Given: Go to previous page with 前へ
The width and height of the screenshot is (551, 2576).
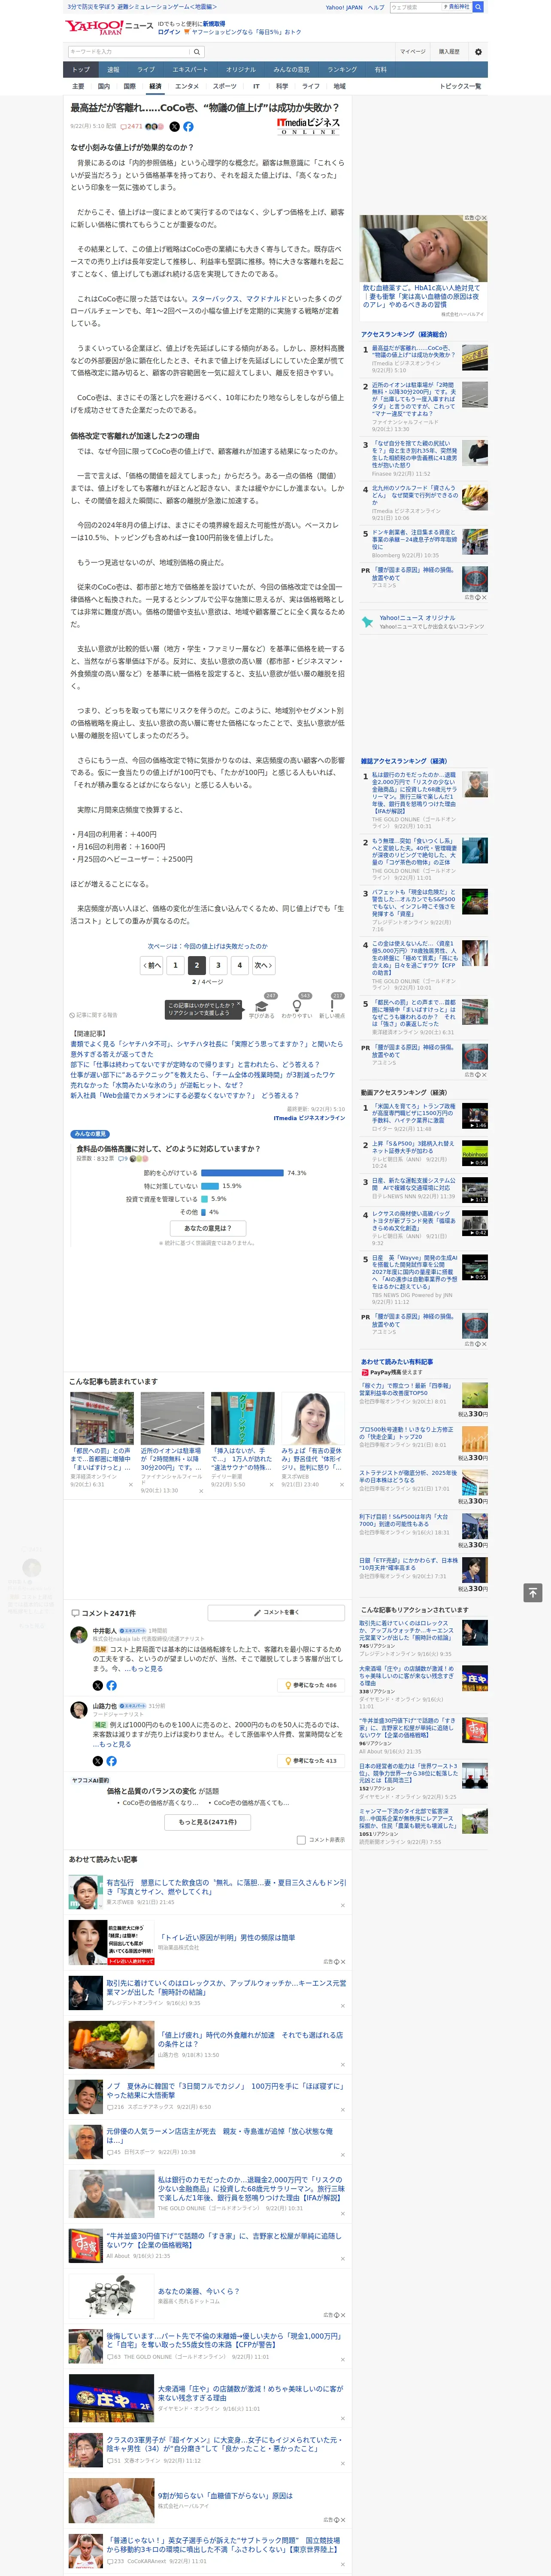Looking at the screenshot, I should click(152, 965).
